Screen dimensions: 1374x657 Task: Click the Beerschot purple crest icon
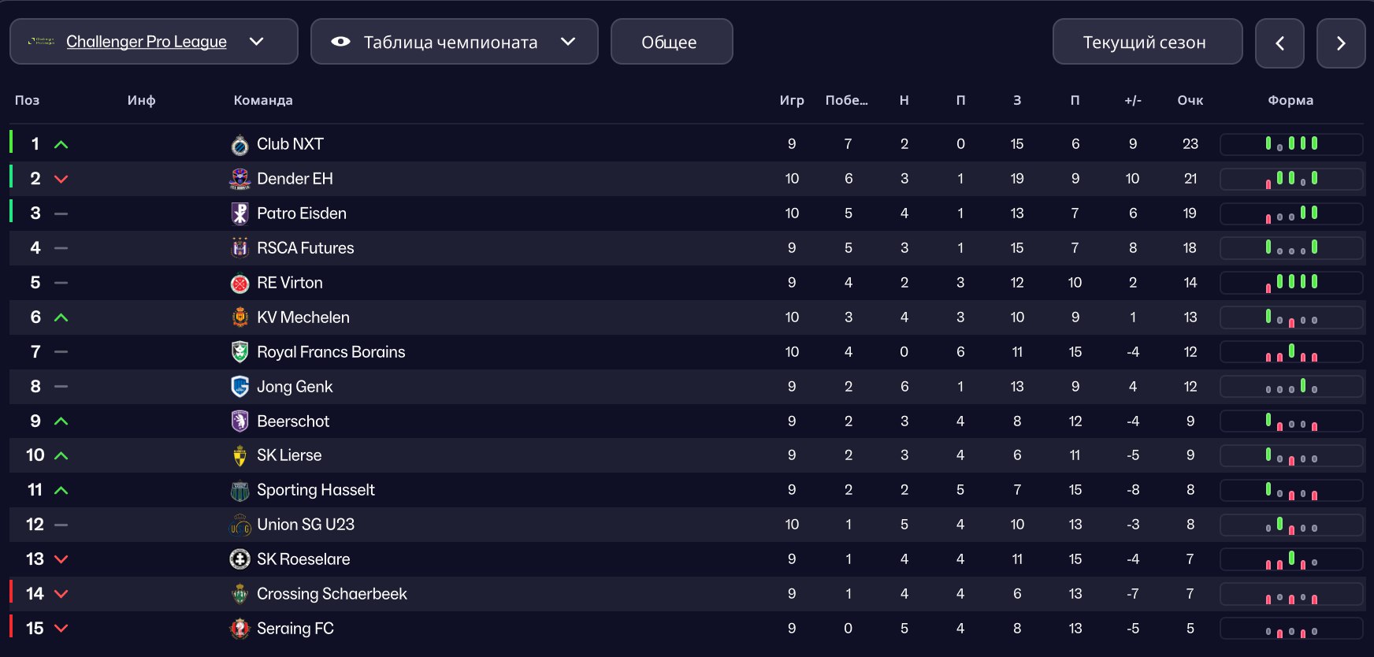(240, 421)
